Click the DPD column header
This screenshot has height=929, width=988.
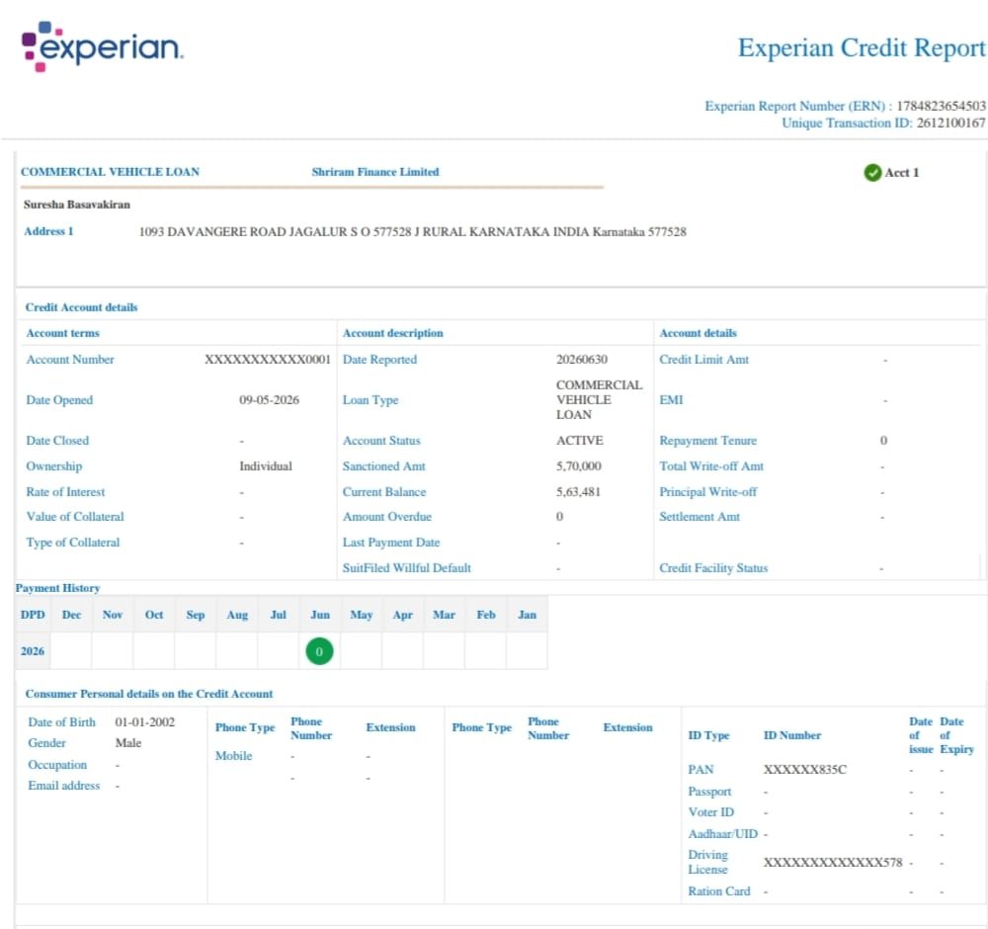[x=33, y=615]
